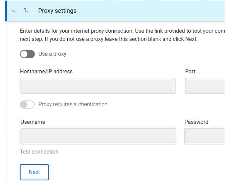The image size is (232, 184).
Task: Enable the Use a proxy switch
Action: [x=27, y=54]
